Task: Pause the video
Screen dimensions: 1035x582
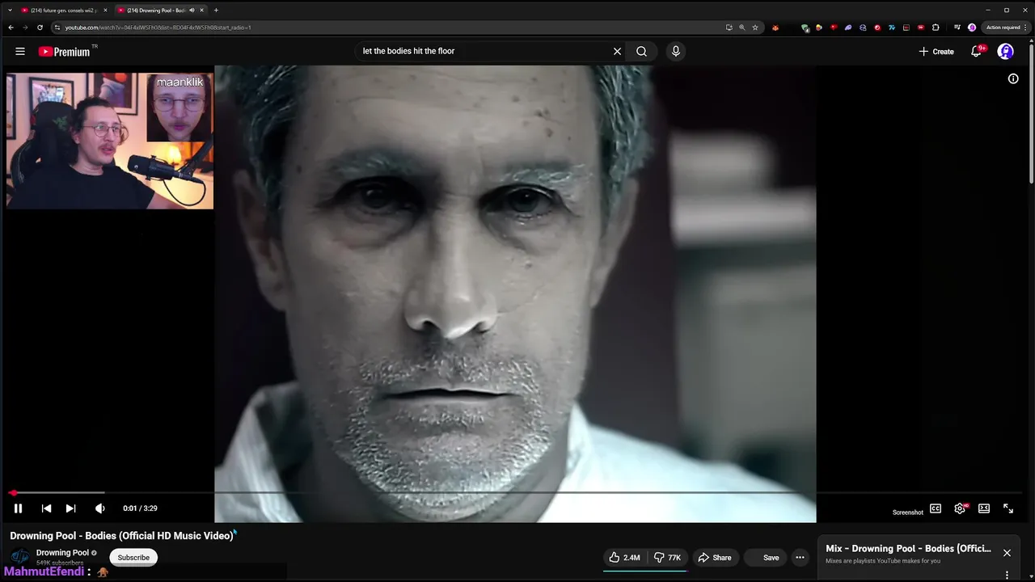Action: click(18, 508)
